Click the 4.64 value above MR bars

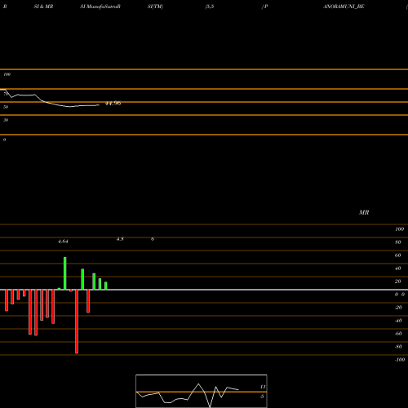tap(63, 242)
